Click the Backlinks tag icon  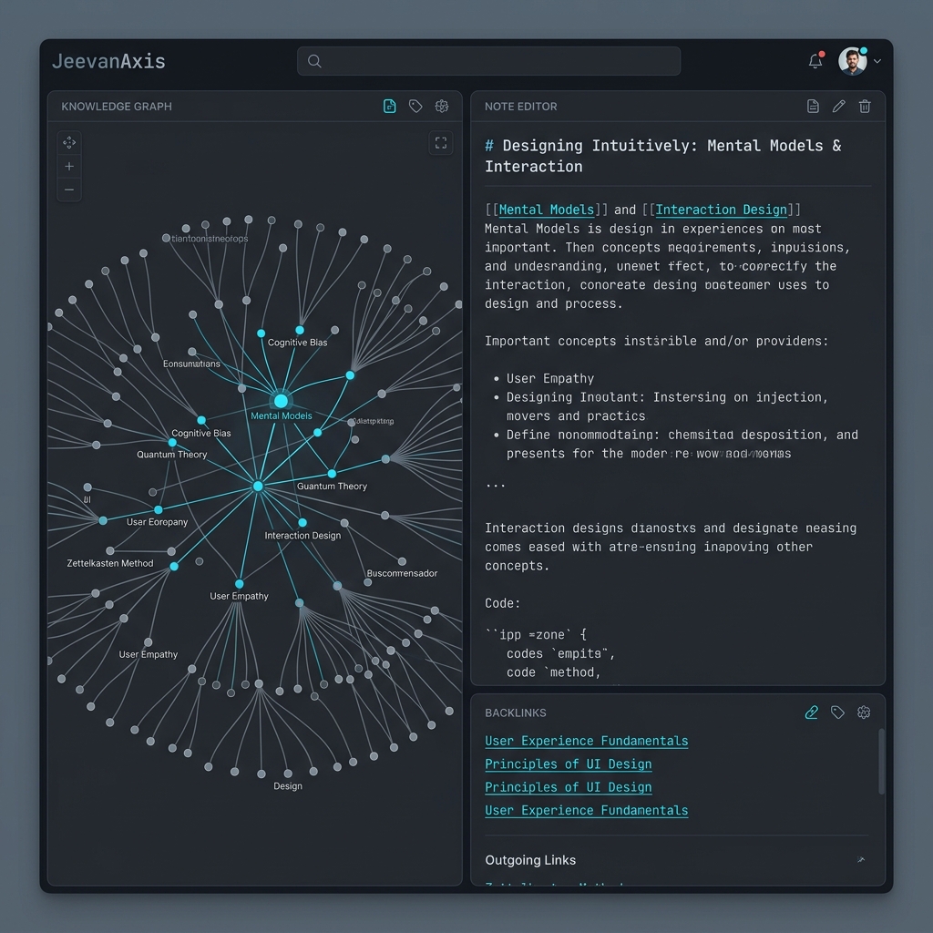tap(838, 713)
